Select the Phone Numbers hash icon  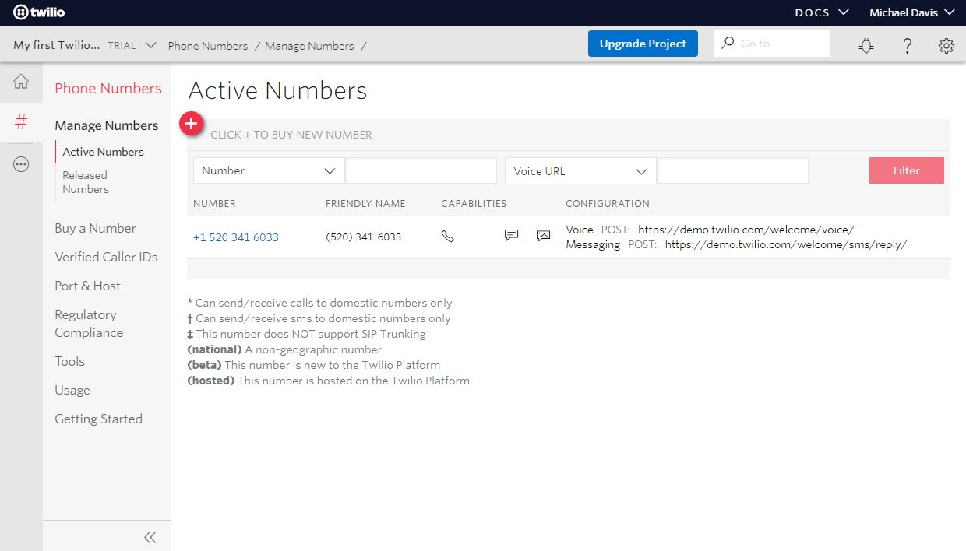[x=21, y=121]
